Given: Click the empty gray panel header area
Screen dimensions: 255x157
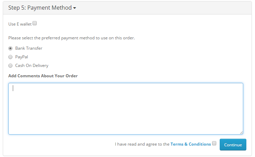Looking at the screenshot, I should click(163, 8).
